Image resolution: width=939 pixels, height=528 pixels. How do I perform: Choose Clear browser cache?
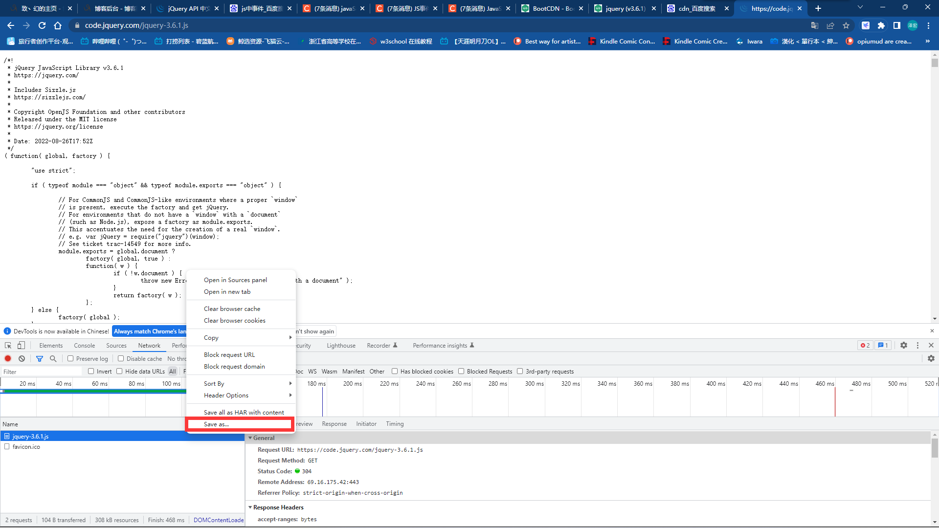pyautogui.click(x=241, y=308)
